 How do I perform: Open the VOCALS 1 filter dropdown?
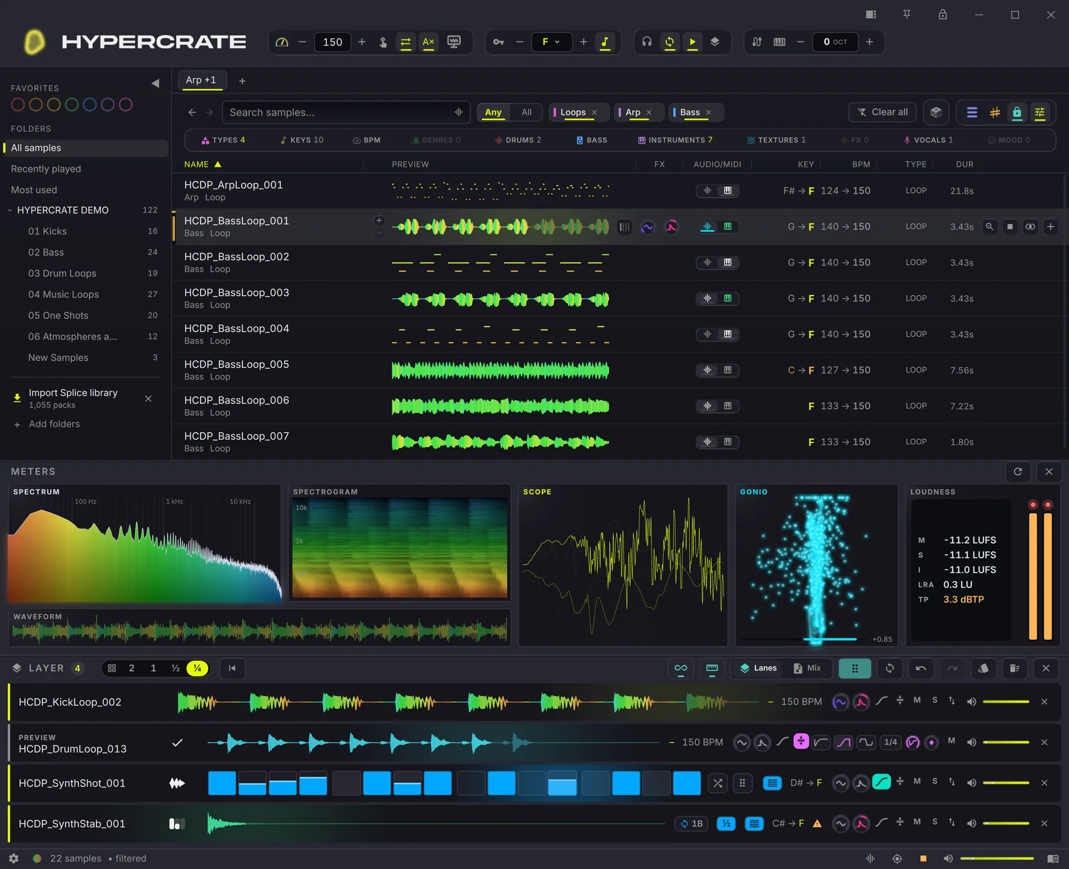[928, 140]
